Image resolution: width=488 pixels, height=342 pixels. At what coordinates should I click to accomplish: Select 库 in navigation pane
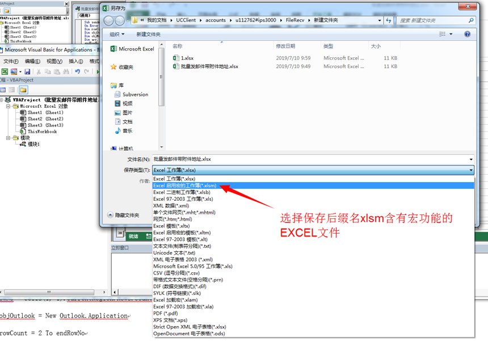pyautogui.click(x=117, y=85)
